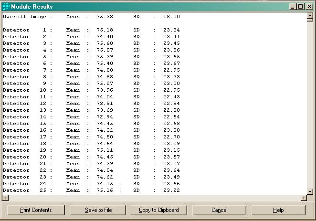Click the vertical scrollbar down arrow
Viewport: 316px width, 221px height.
click(310, 191)
